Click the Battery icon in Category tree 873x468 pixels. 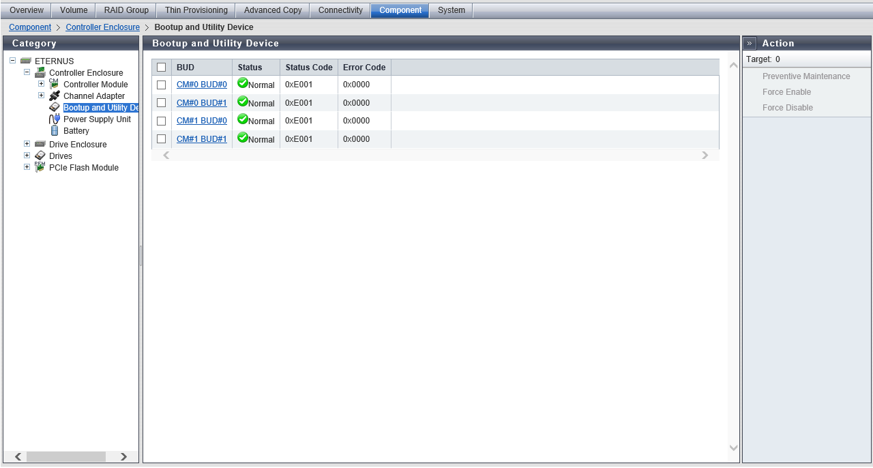coord(55,130)
